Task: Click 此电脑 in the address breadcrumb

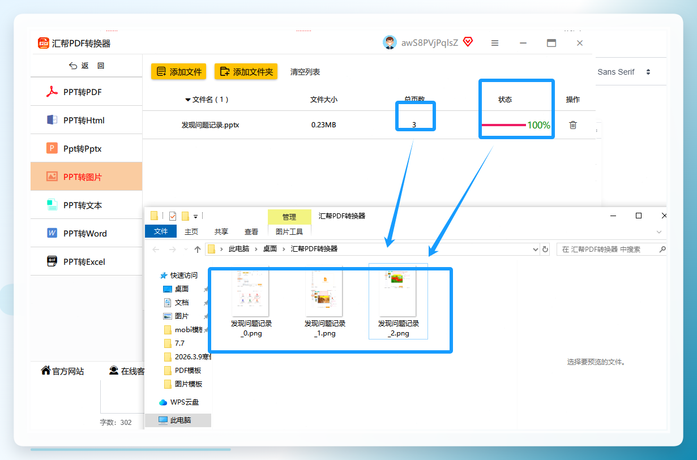Action: pos(239,249)
